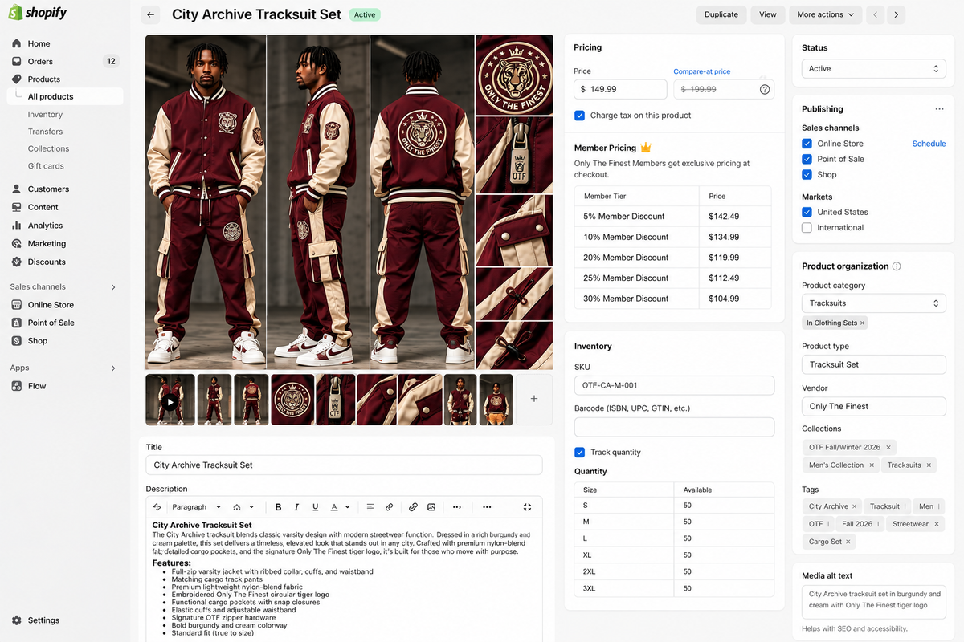Image resolution: width=964 pixels, height=642 pixels.
Task: Toggle Charge tax on this product
Action: click(x=580, y=116)
